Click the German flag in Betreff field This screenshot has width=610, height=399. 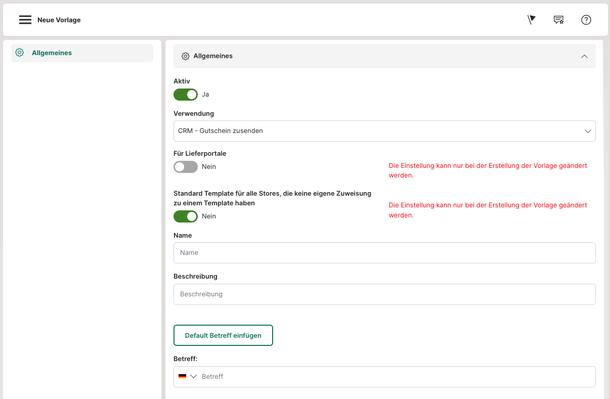tap(182, 376)
